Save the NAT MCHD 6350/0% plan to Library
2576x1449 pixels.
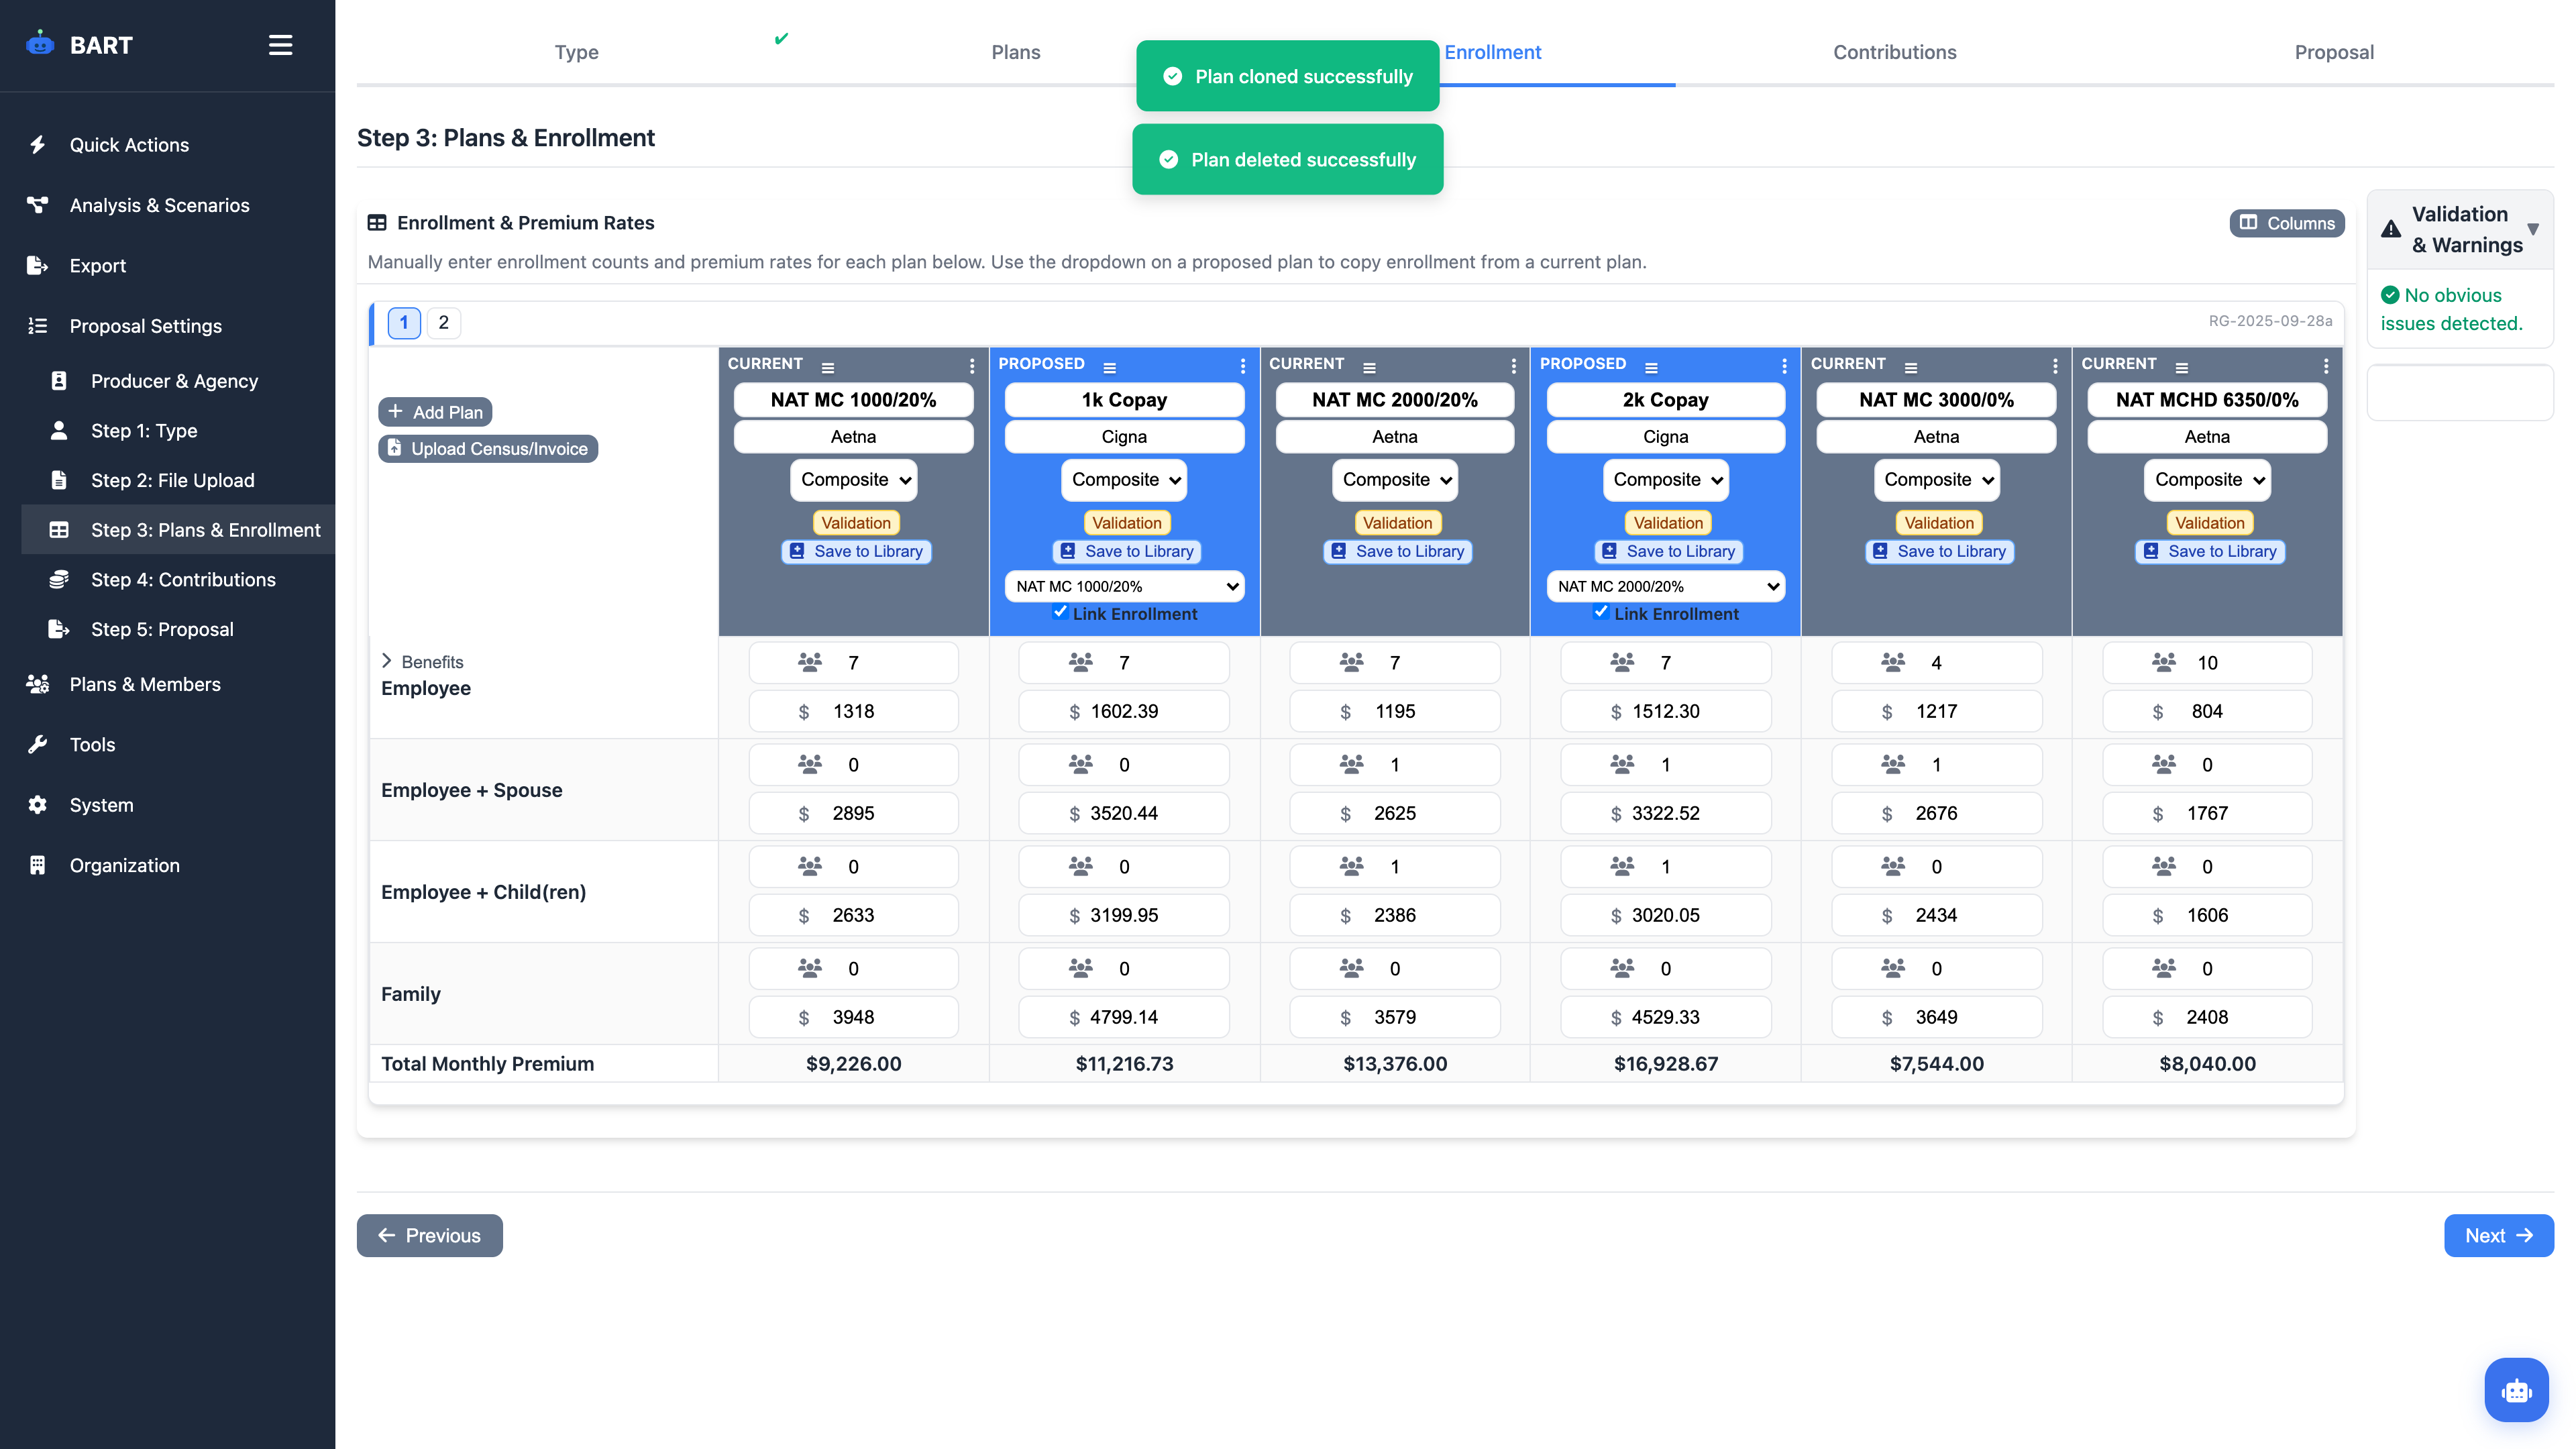pyautogui.click(x=2209, y=551)
